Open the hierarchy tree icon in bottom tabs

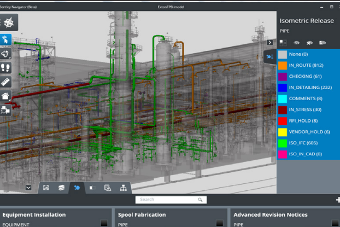tap(123, 188)
